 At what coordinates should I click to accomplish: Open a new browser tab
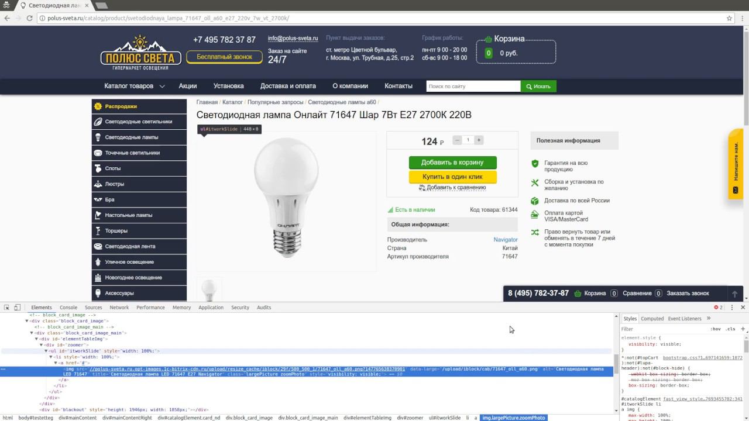101,5
